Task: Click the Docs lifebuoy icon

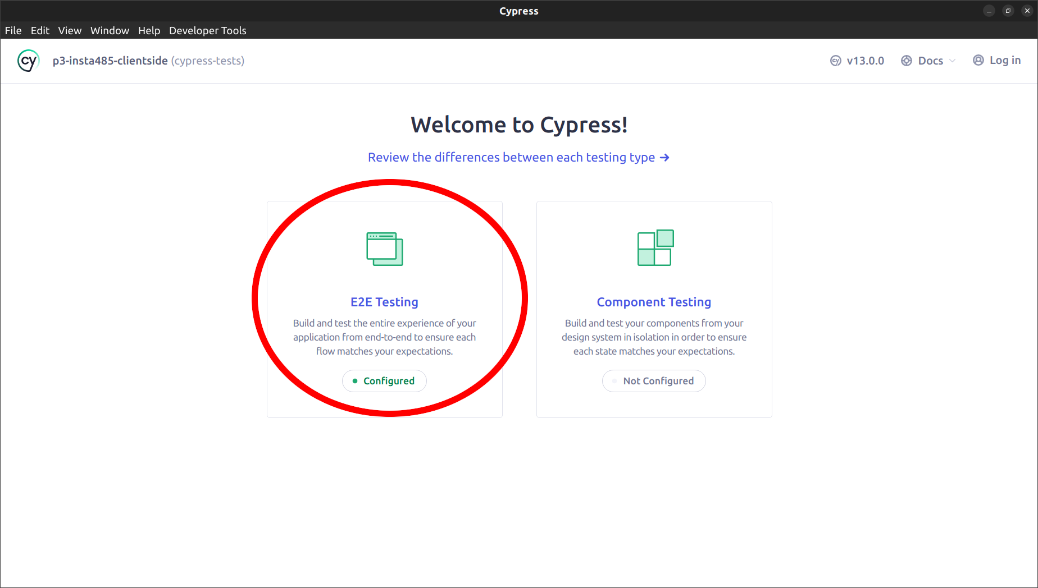Action: pos(906,61)
